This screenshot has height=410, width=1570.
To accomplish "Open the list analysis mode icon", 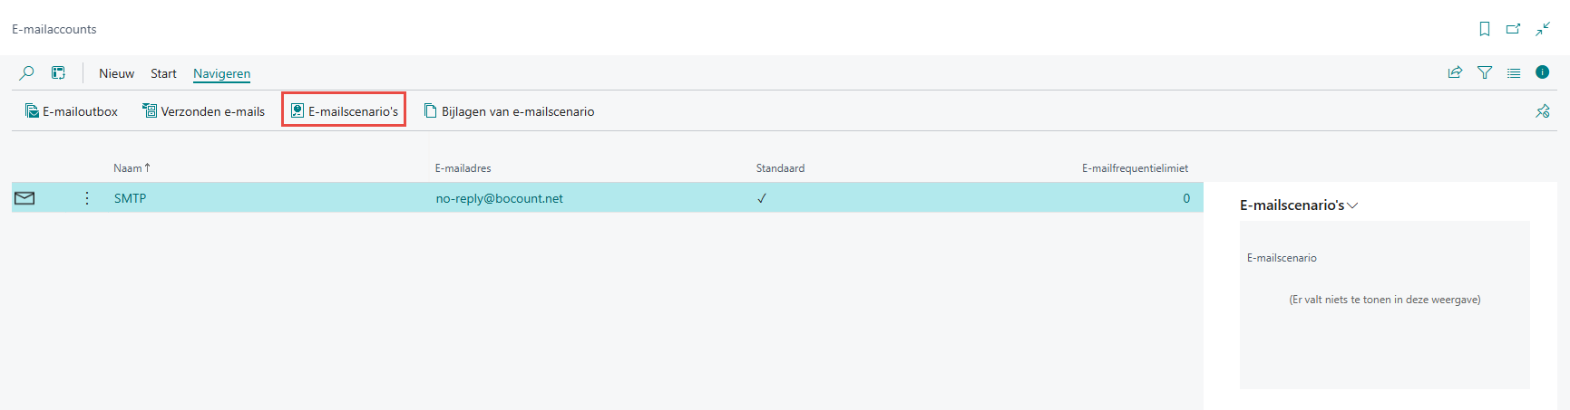I will (x=58, y=73).
